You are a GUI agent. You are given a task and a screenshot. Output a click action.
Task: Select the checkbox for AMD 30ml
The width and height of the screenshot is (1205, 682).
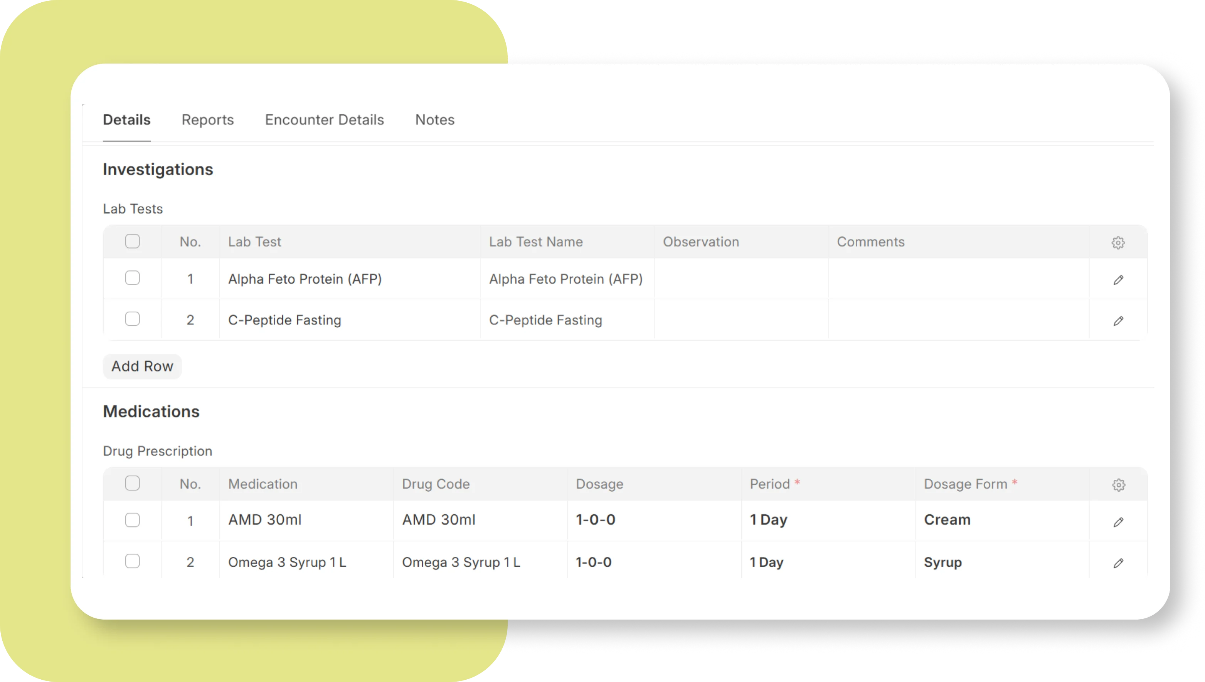click(133, 520)
